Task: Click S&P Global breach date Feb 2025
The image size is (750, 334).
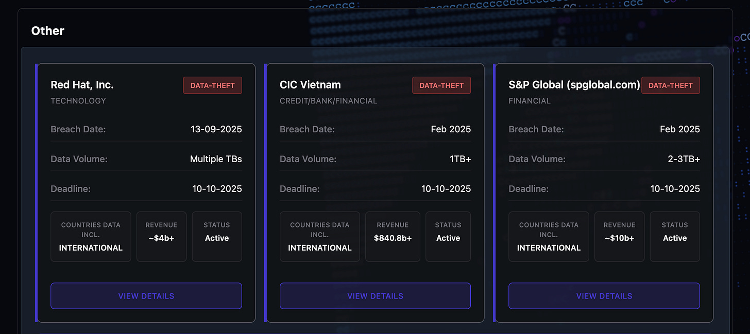Action: tap(680, 129)
